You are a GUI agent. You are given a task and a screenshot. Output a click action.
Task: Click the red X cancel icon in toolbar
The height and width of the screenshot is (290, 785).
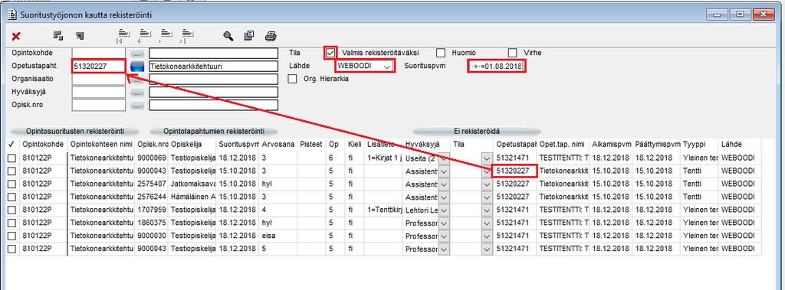(x=16, y=36)
